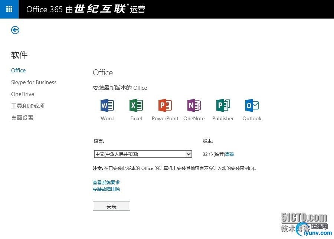The image size is (334, 239).
Task: Open 查看系统要求 link
Action: [x=106, y=182]
